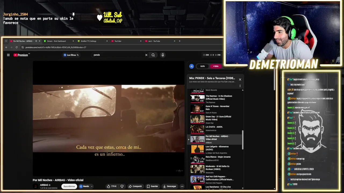Screen dimensions: 344x193
Task: Play Moderatto - Si Mi Delito Es Rockear
Action: 215,169
